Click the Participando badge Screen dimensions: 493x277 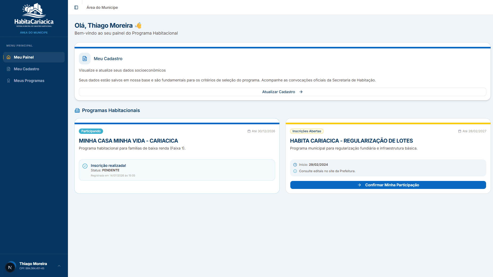(91, 131)
